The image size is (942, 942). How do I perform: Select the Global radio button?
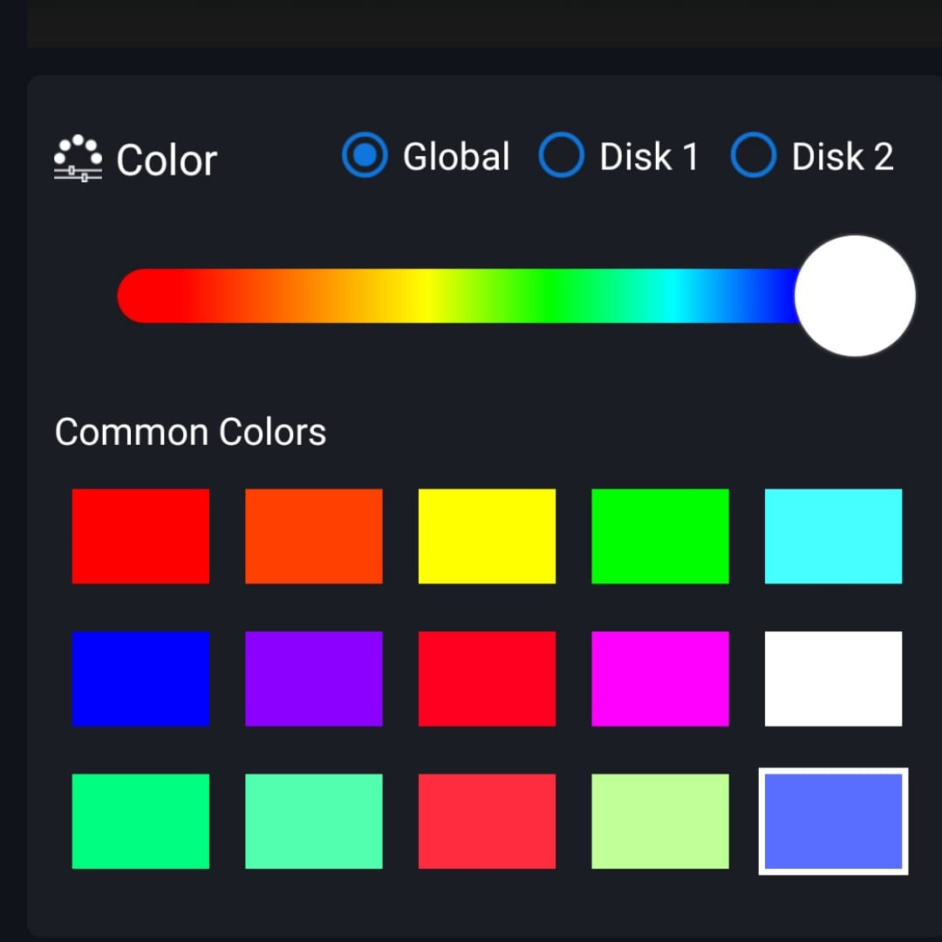pos(365,156)
